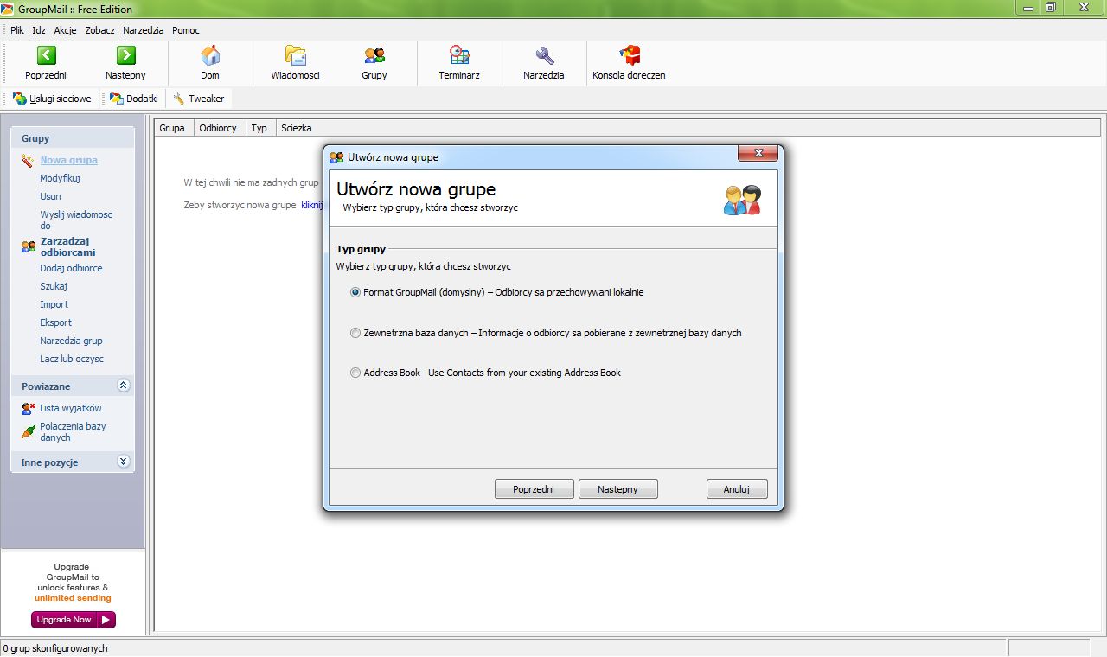Screen dimensions: 1107x657
Task: Sort by the Odbiorcy column header
Action: (x=220, y=128)
